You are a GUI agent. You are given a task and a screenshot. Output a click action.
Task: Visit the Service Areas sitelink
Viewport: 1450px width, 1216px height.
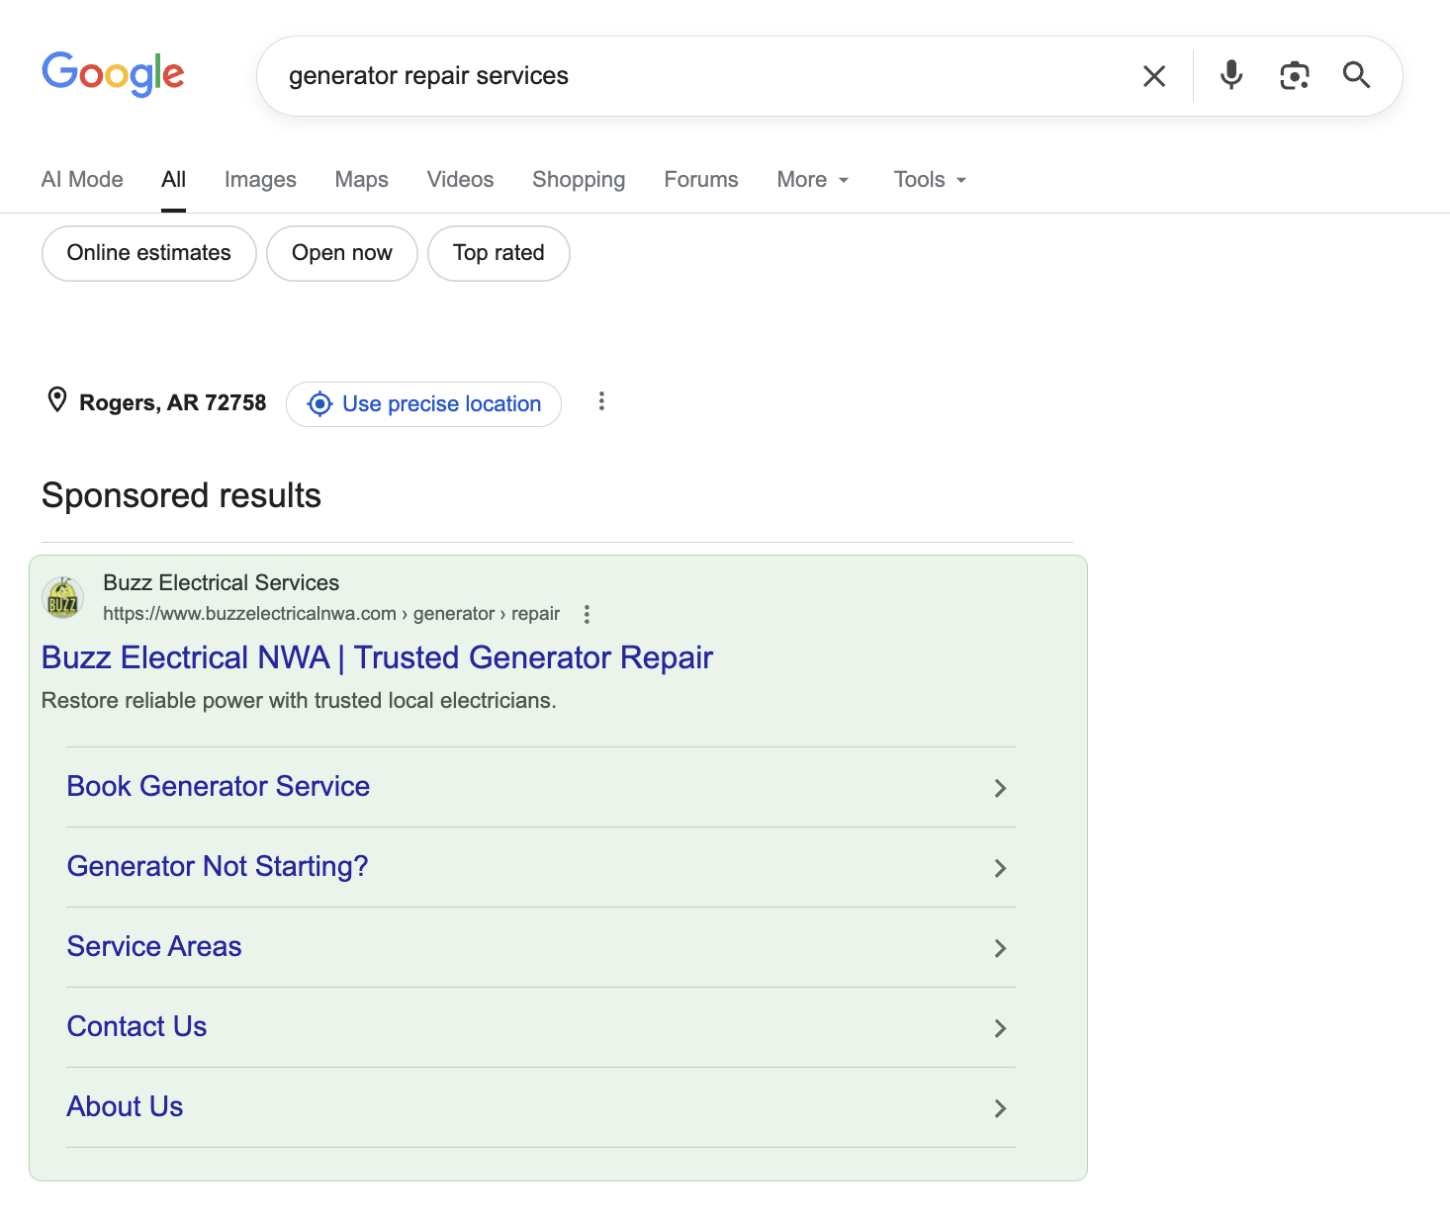point(154,946)
